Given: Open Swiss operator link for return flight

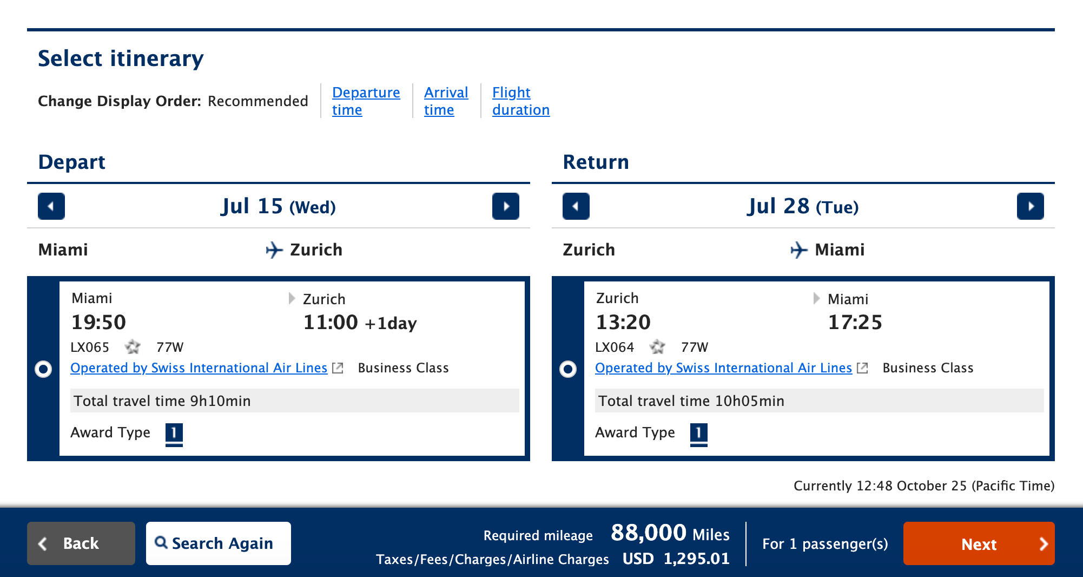Looking at the screenshot, I should [x=723, y=368].
